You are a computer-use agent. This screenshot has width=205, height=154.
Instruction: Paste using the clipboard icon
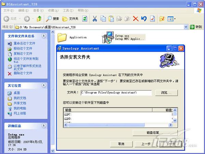point(111,19)
